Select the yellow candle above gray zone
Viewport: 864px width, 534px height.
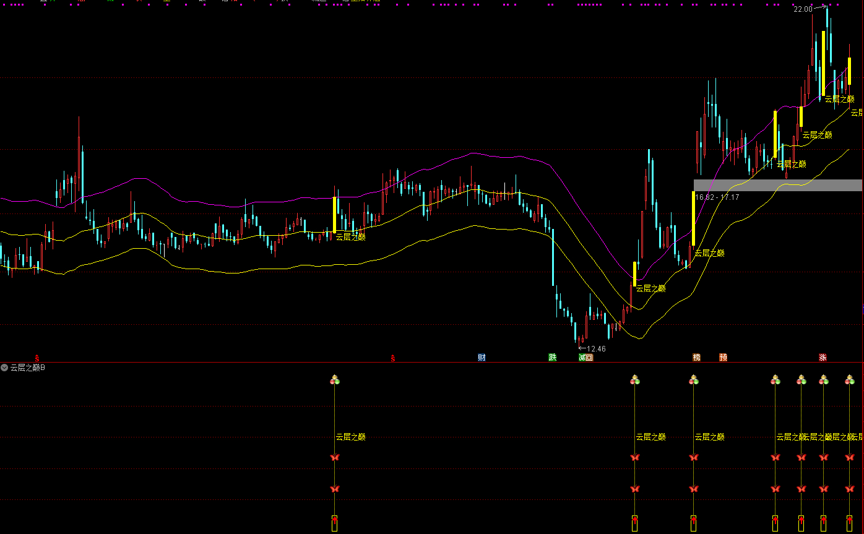(x=693, y=218)
